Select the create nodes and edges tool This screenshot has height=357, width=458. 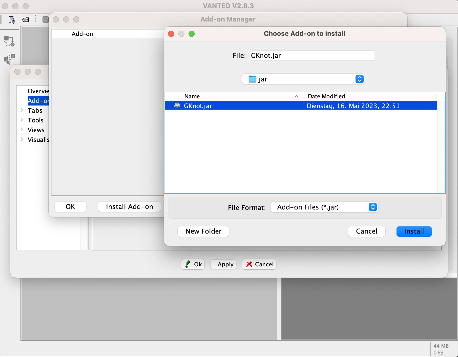tap(9, 41)
